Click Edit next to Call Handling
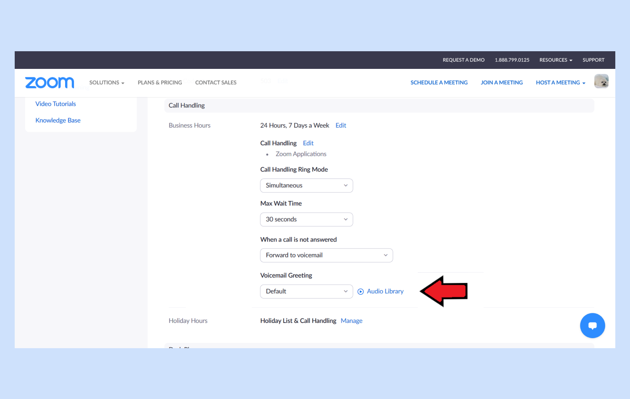Screen dimensions: 630x399 coord(308,143)
